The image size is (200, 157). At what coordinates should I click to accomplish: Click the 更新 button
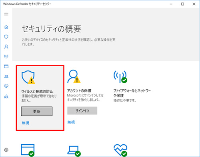36,111
